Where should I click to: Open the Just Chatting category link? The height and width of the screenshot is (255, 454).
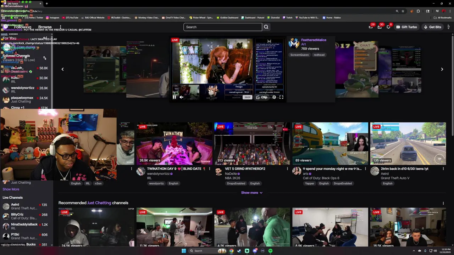click(x=99, y=203)
